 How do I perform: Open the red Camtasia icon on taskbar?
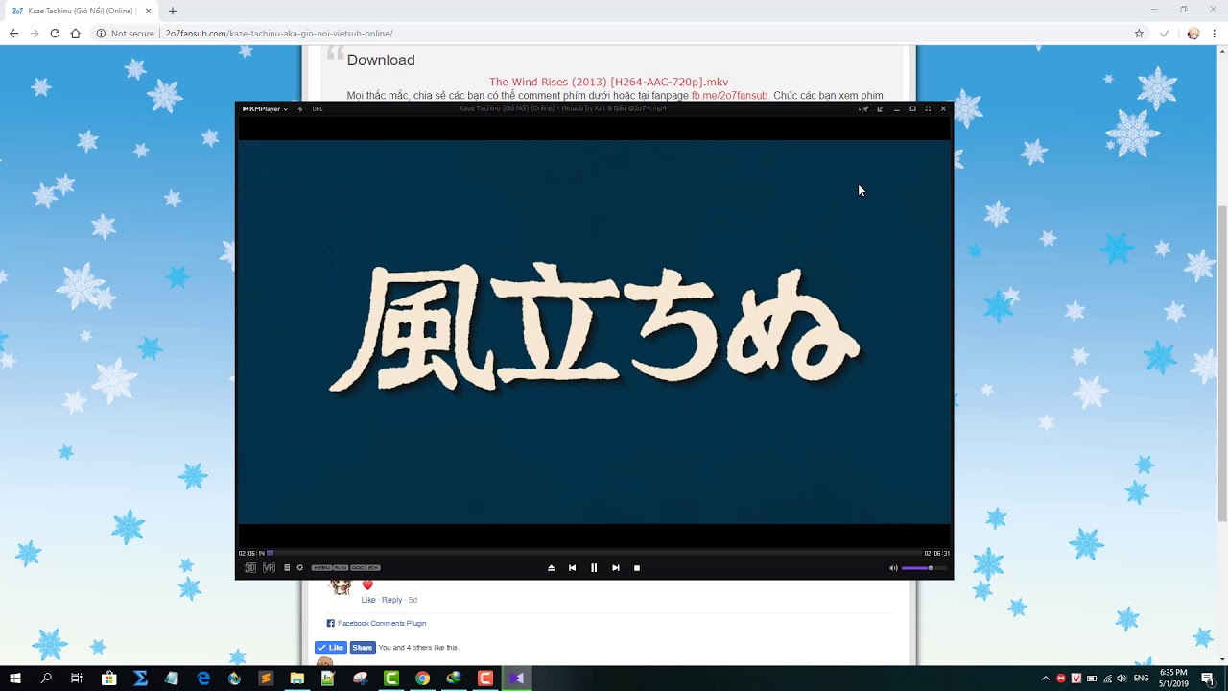click(x=485, y=679)
